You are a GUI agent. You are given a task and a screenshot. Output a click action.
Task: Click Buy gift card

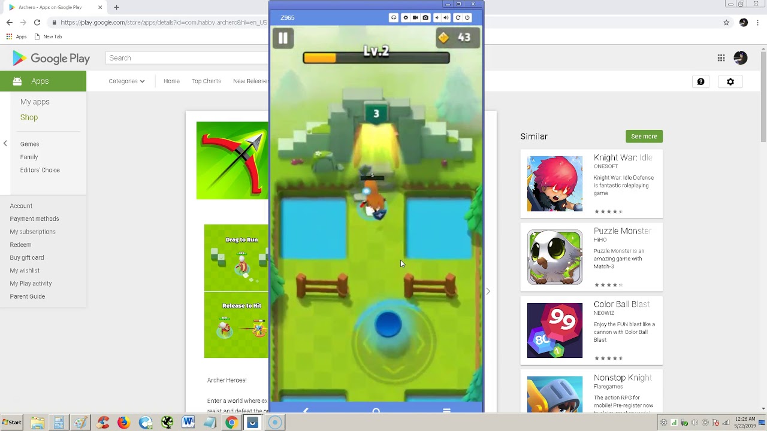(x=27, y=258)
